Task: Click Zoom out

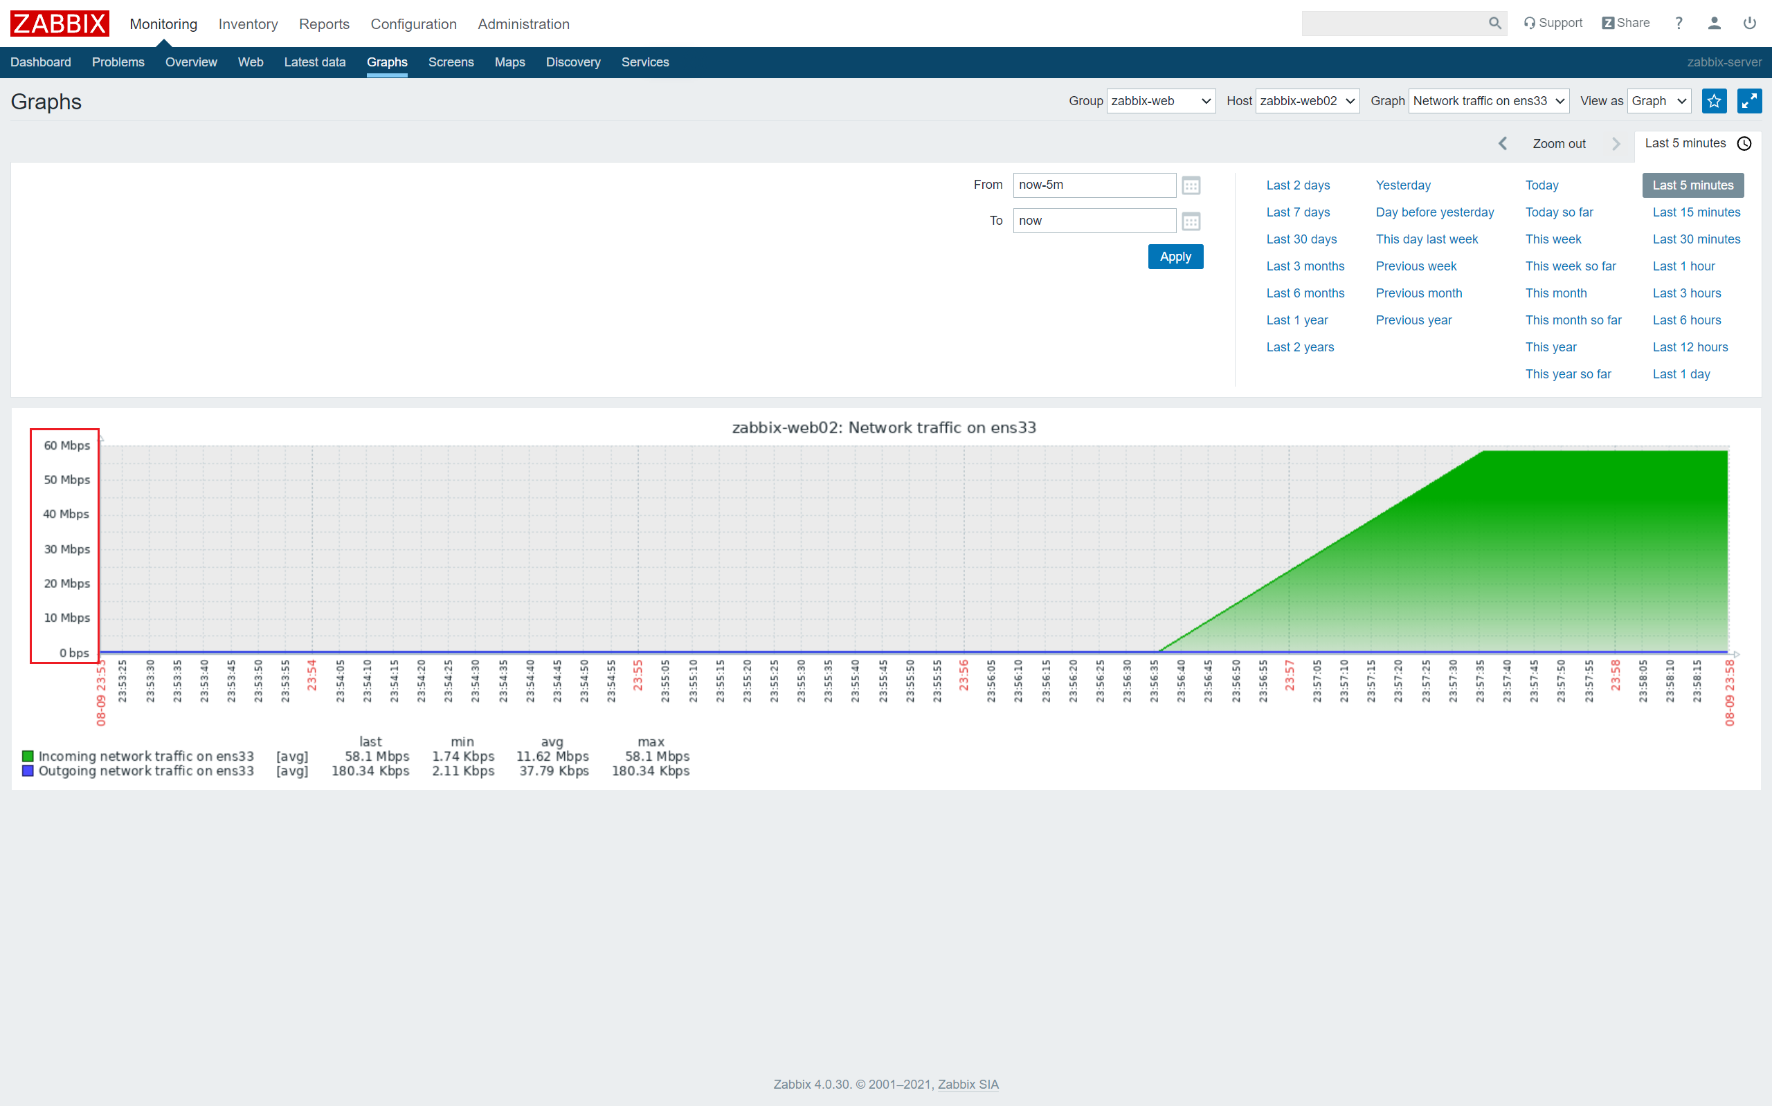Action: tap(1559, 144)
